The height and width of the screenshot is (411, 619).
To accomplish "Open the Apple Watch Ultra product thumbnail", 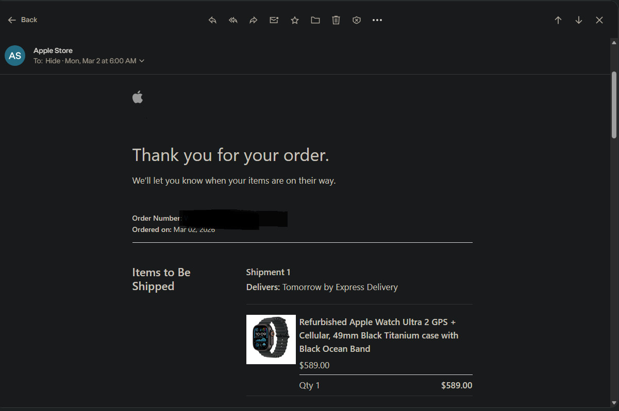I will click(x=271, y=339).
